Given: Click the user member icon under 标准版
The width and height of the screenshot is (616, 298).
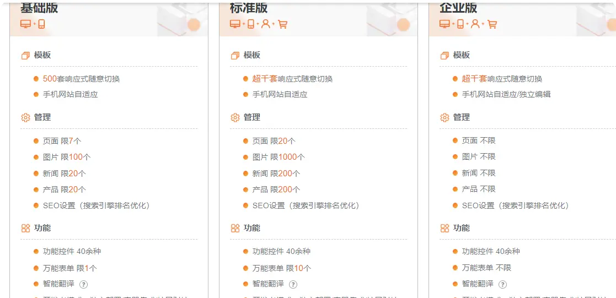Looking at the screenshot, I should [266, 24].
